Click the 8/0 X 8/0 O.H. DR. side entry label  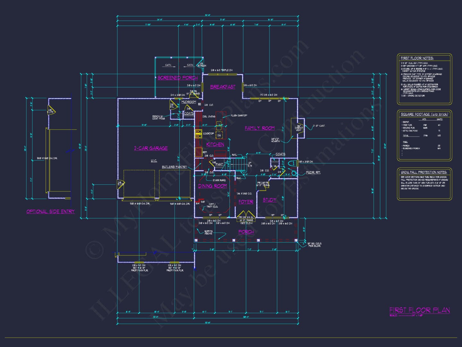tap(47, 158)
